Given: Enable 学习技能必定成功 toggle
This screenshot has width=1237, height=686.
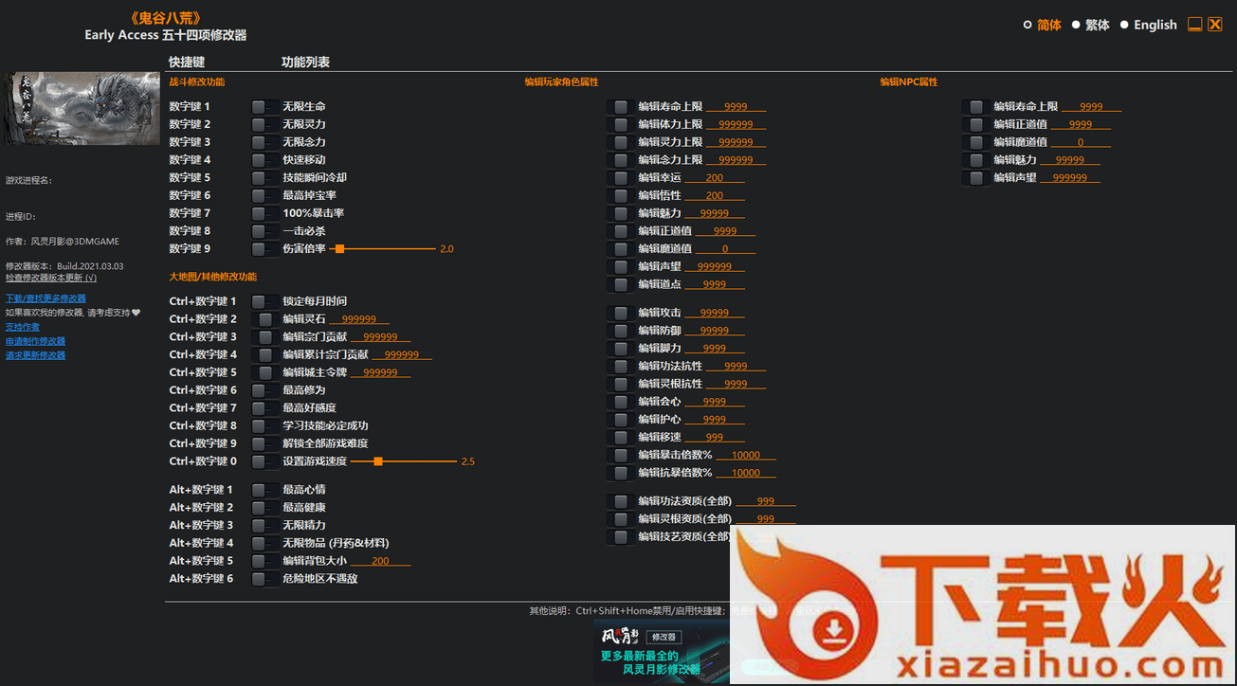Looking at the screenshot, I should [x=265, y=426].
